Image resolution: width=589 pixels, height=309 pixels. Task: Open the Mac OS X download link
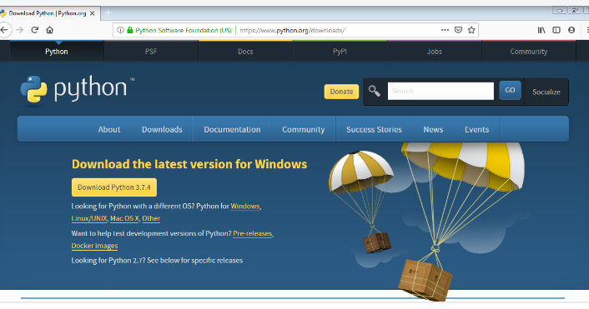[124, 218]
